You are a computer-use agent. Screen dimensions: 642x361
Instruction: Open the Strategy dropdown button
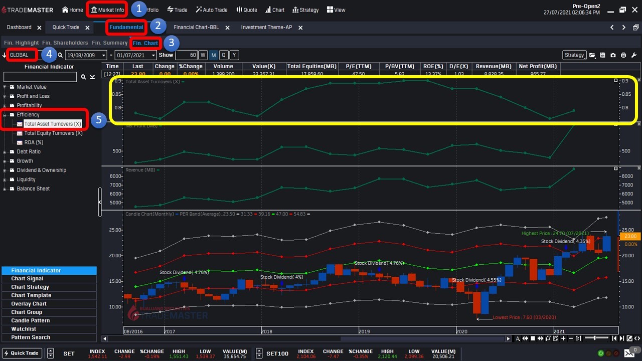pyautogui.click(x=574, y=55)
